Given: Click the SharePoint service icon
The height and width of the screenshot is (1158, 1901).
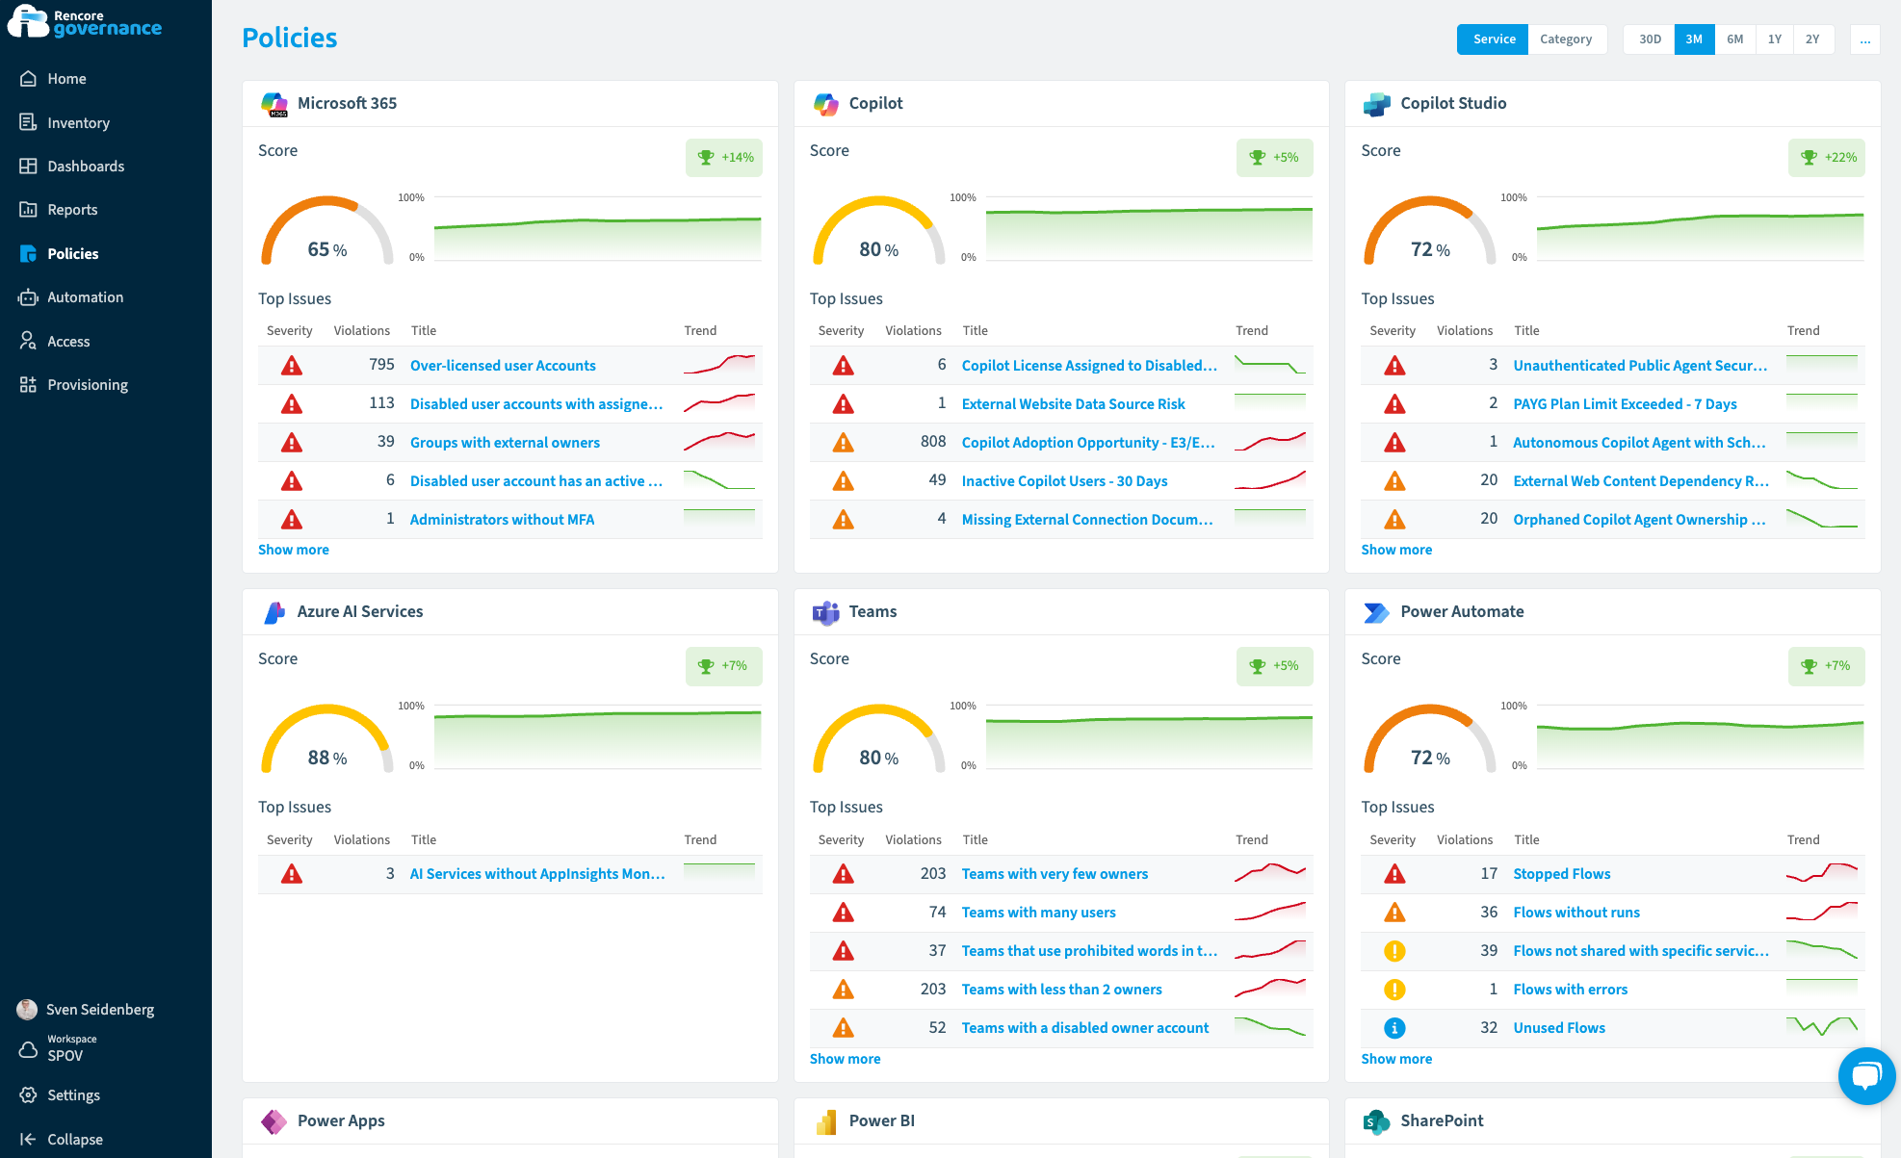Looking at the screenshot, I should click(x=1377, y=1121).
